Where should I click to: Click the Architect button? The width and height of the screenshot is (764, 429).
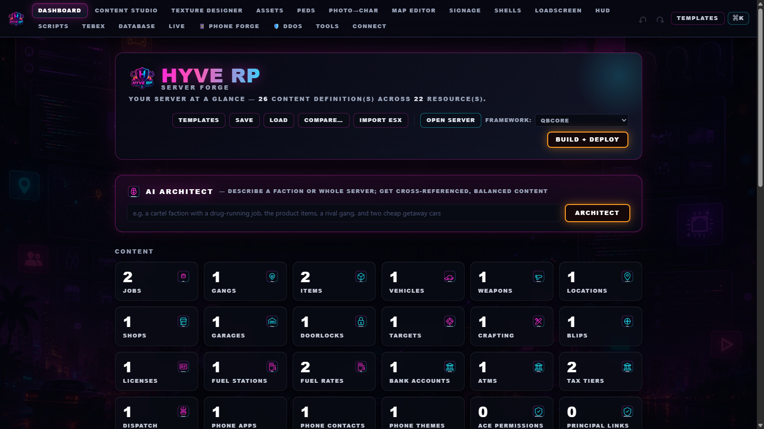click(597, 213)
